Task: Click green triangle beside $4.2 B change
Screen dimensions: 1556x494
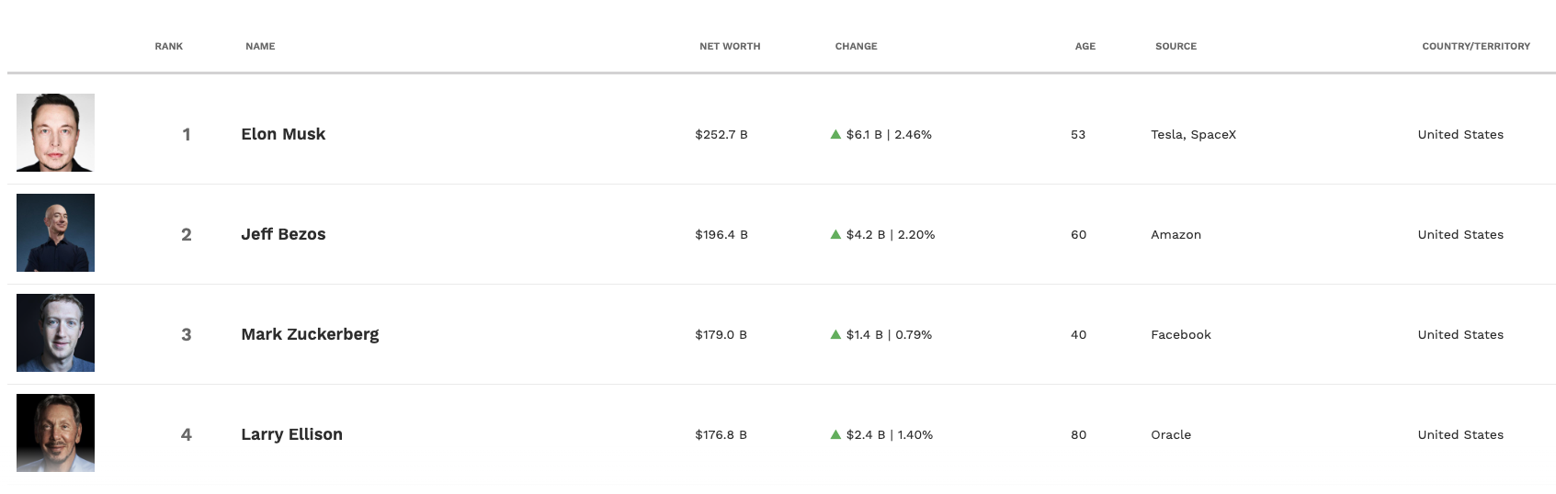Action: [835, 234]
